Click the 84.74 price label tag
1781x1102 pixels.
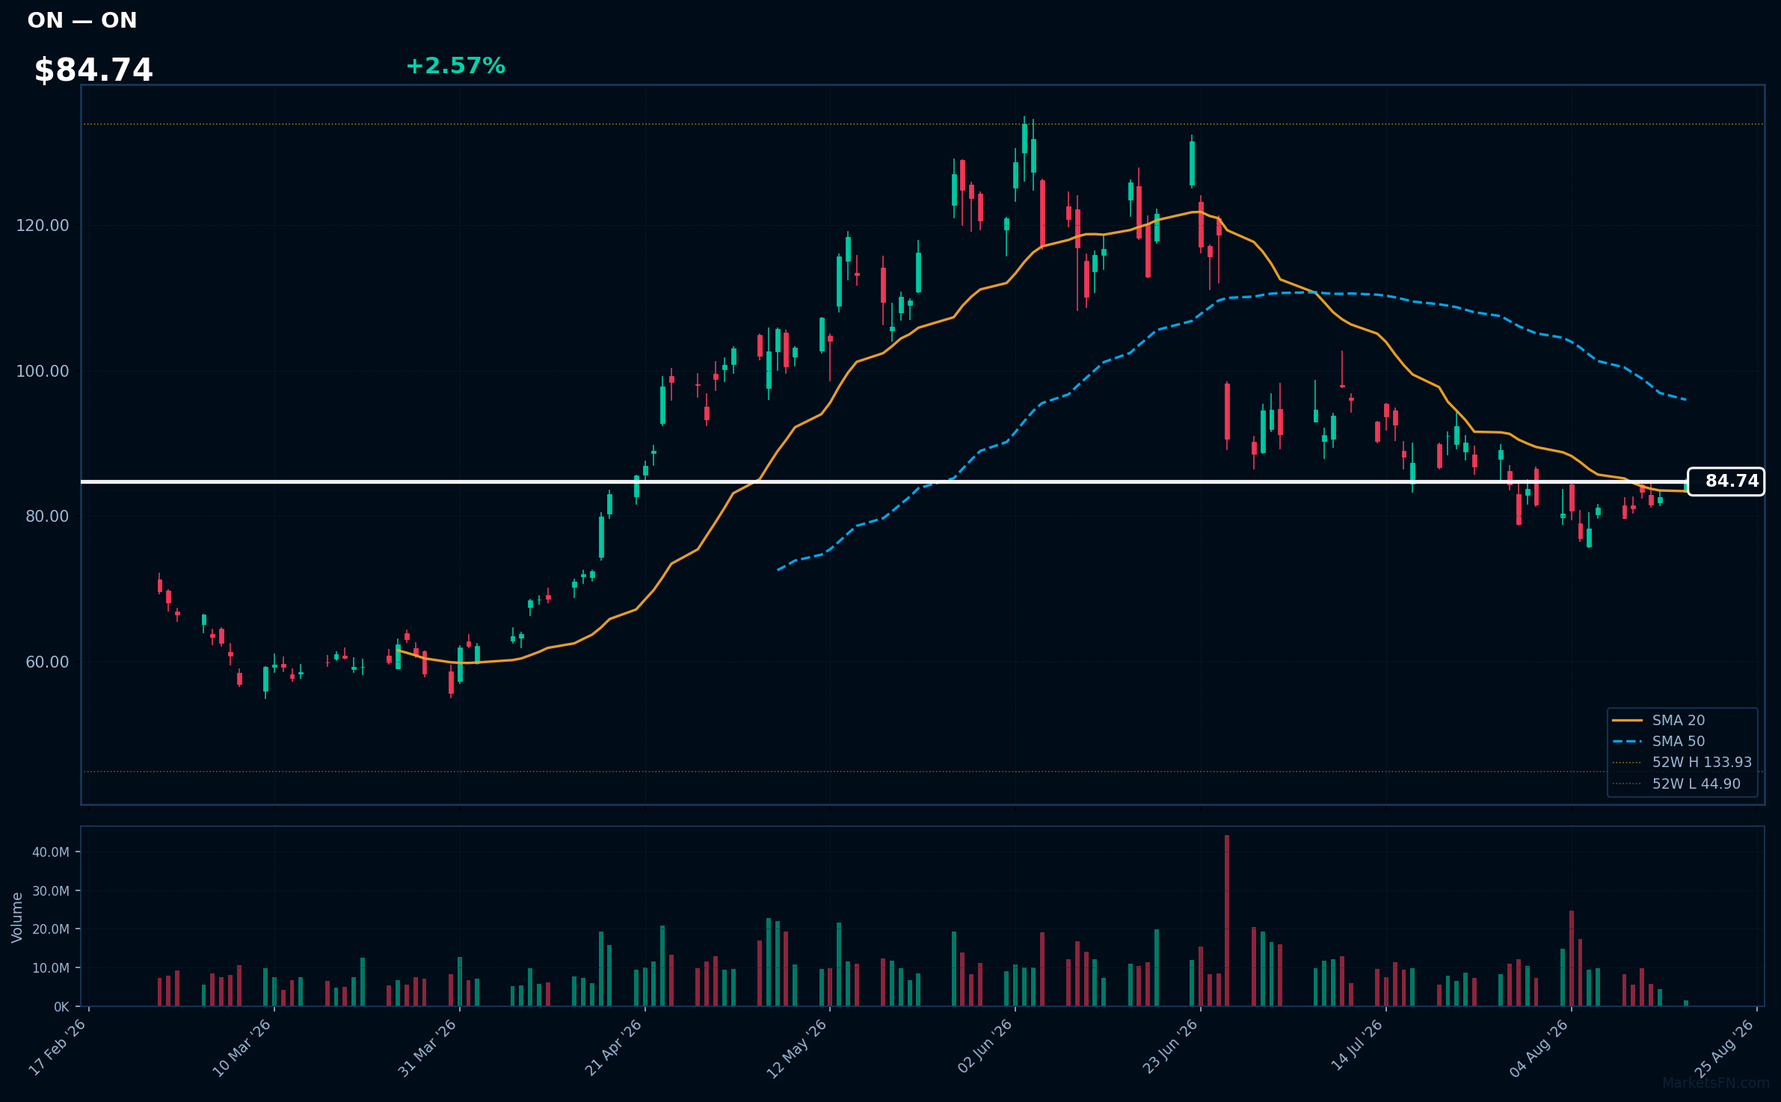pyautogui.click(x=1726, y=481)
